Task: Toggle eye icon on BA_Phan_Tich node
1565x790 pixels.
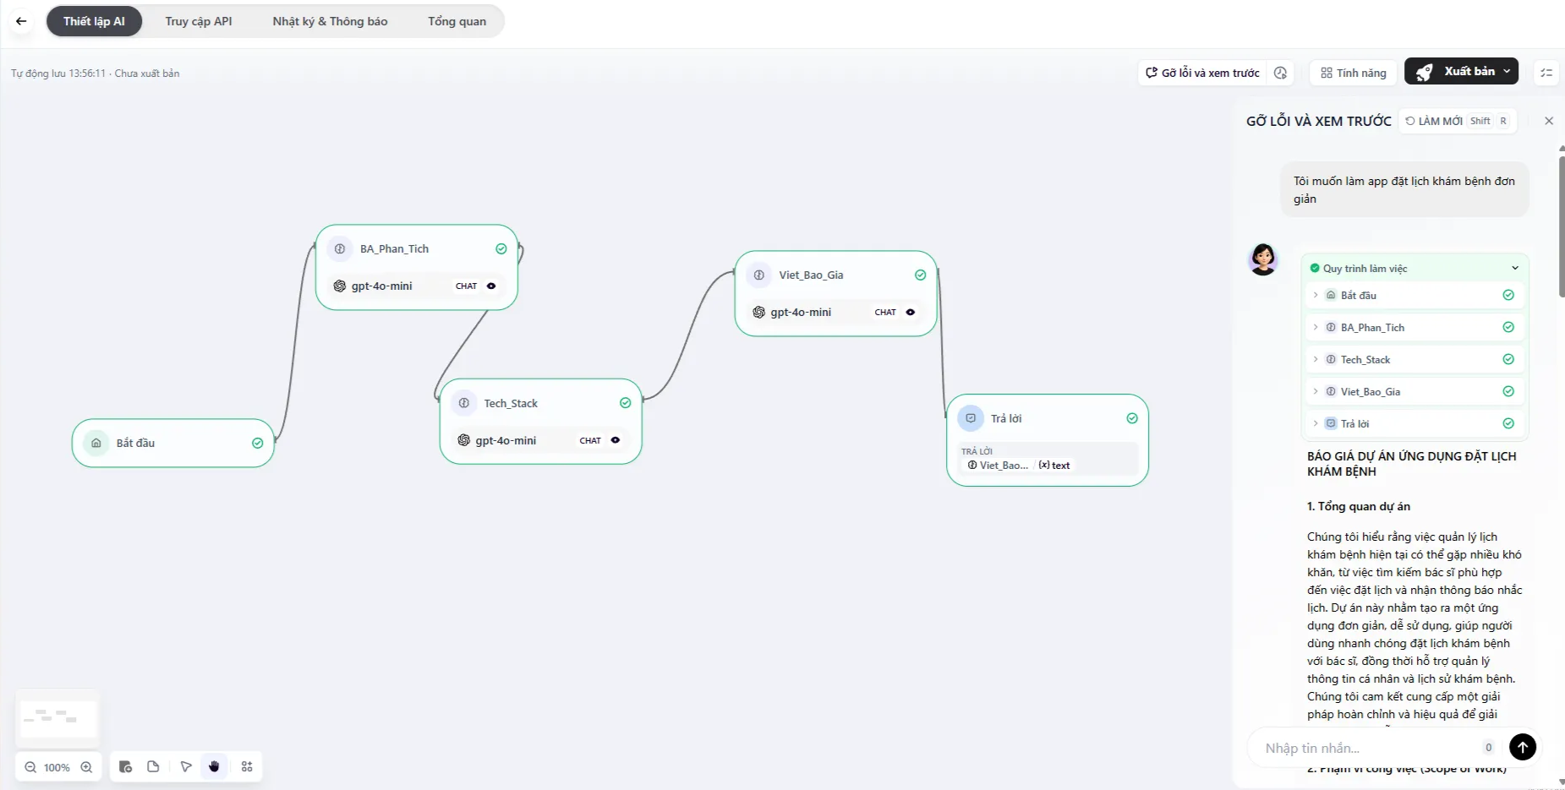Action: (491, 286)
